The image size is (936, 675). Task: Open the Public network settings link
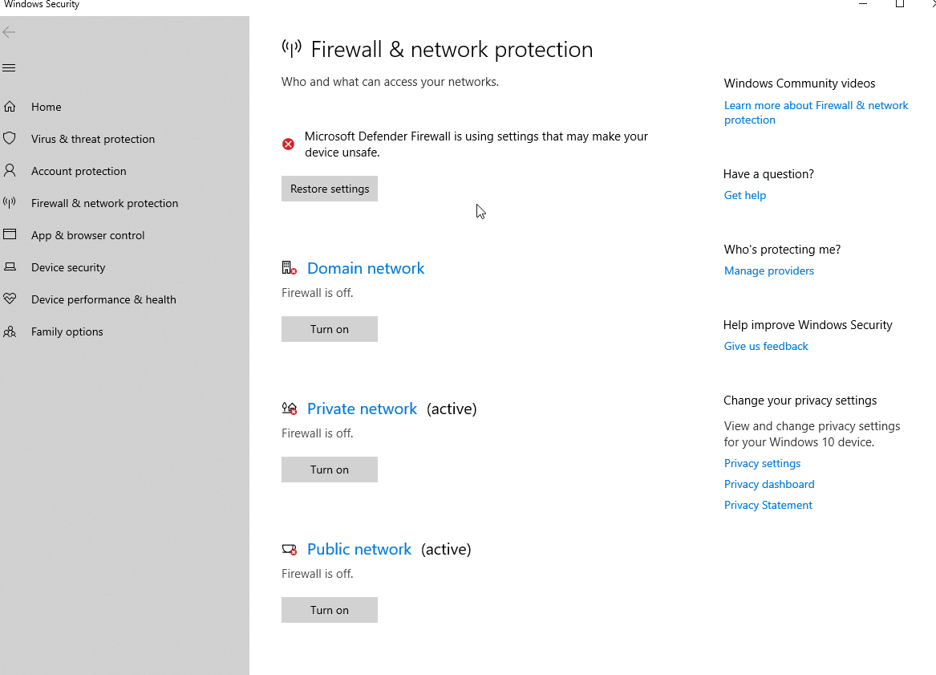(359, 549)
